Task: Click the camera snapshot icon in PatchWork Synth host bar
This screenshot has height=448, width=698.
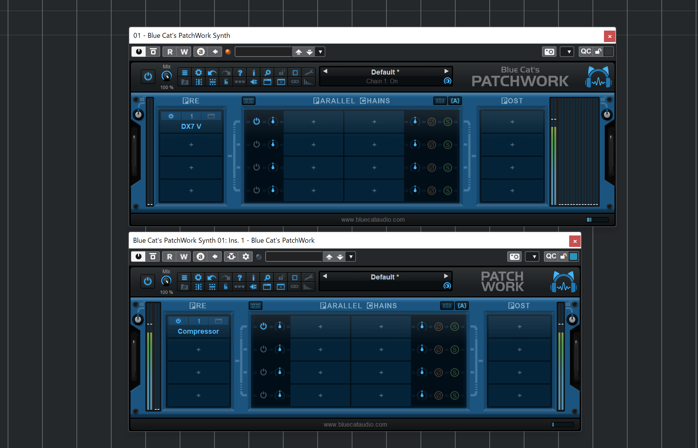Action: (549, 52)
